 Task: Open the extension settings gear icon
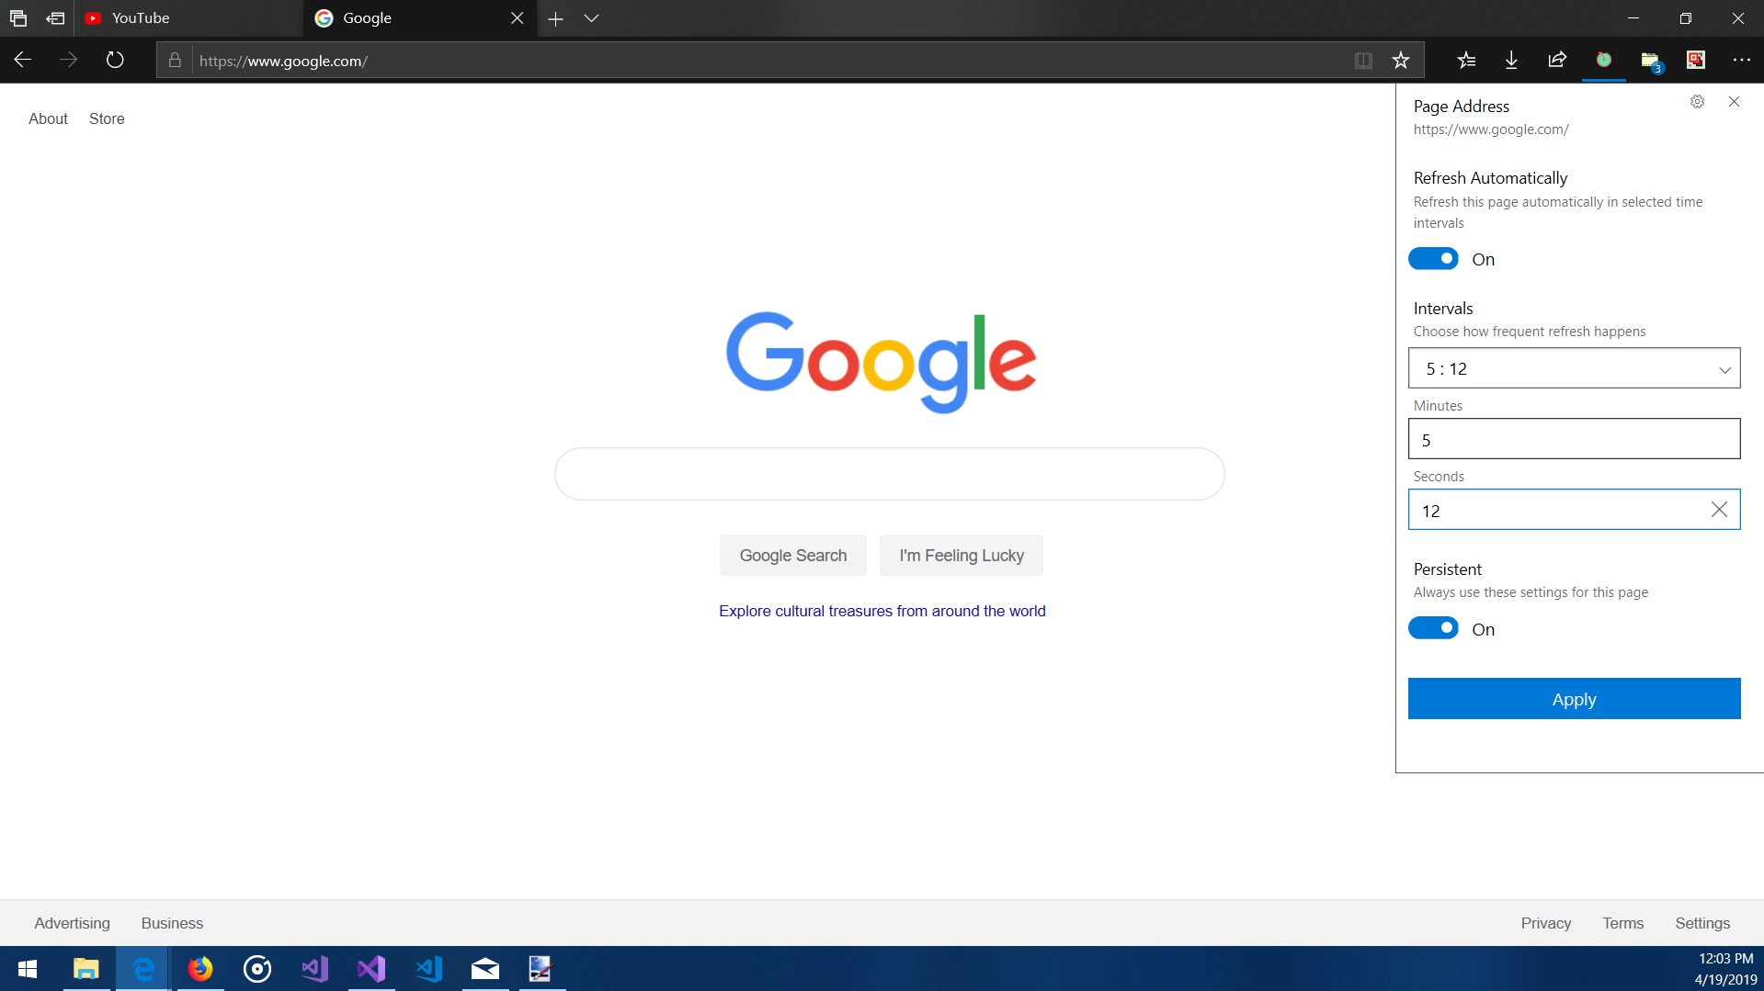[1698, 102]
